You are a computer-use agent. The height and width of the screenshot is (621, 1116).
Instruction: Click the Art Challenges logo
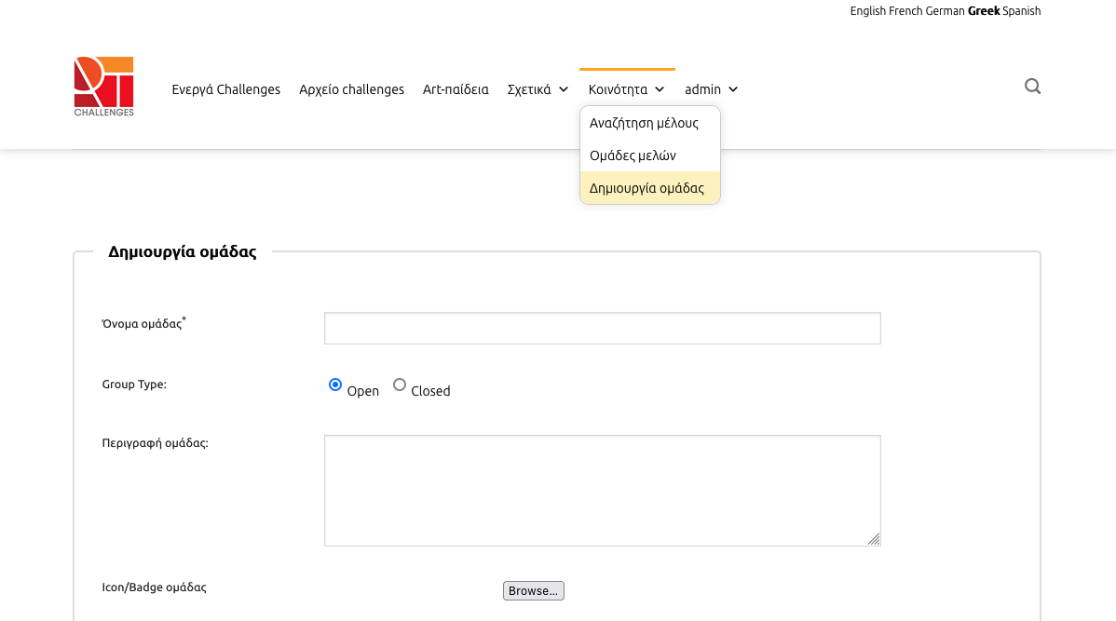(103, 87)
